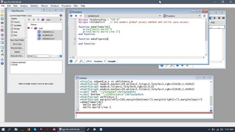Click command history vertical scrollbar thumb

pos(211,101)
